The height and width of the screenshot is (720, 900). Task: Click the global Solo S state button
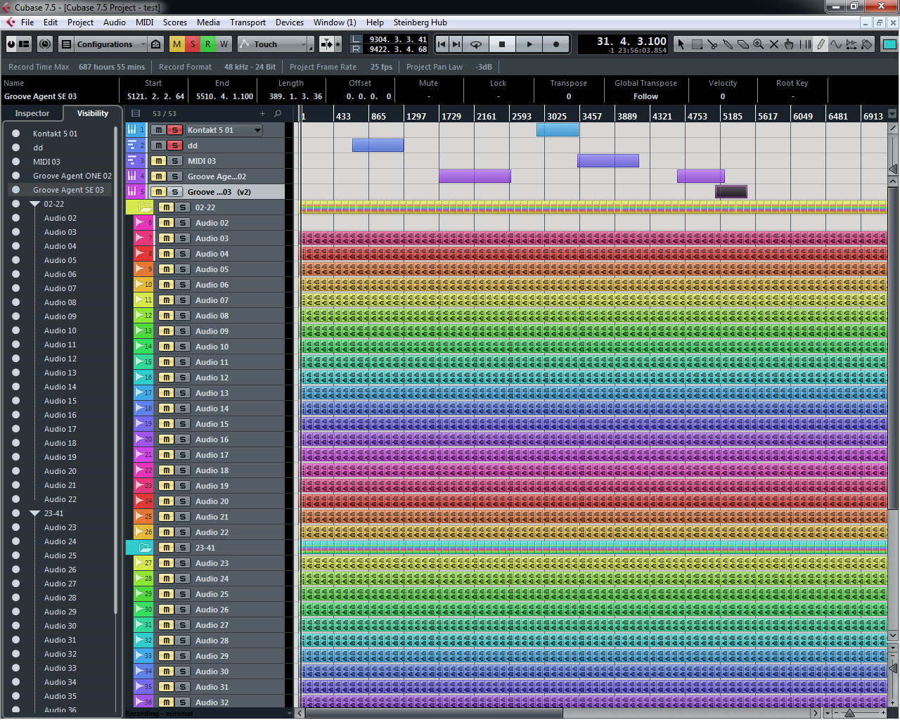193,44
